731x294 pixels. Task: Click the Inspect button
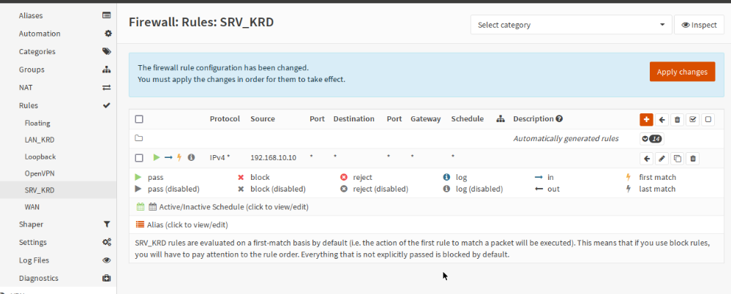click(x=699, y=25)
